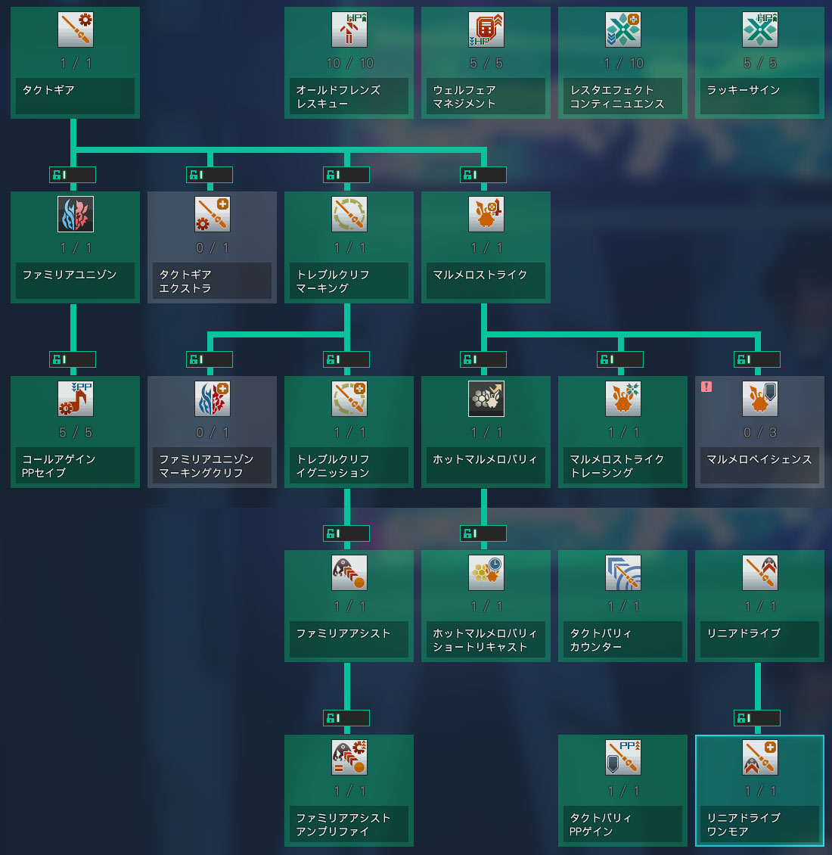This screenshot has width=832, height=855.
Task: Select the タクトパリィカウンター skill icon
Action: (x=622, y=573)
